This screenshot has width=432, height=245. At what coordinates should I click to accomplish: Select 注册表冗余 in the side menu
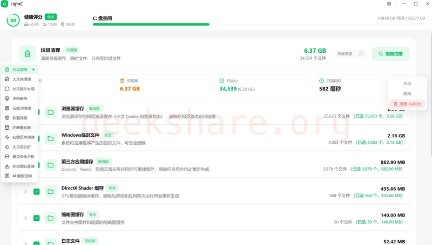coord(19,128)
